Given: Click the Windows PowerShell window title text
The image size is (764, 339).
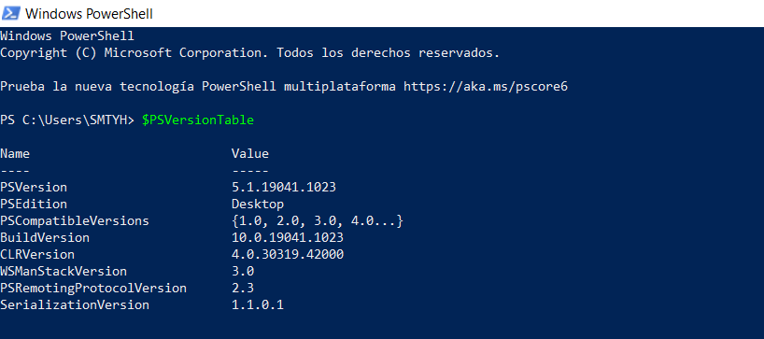Looking at the screenshot, I should click(x=89, y=14).
